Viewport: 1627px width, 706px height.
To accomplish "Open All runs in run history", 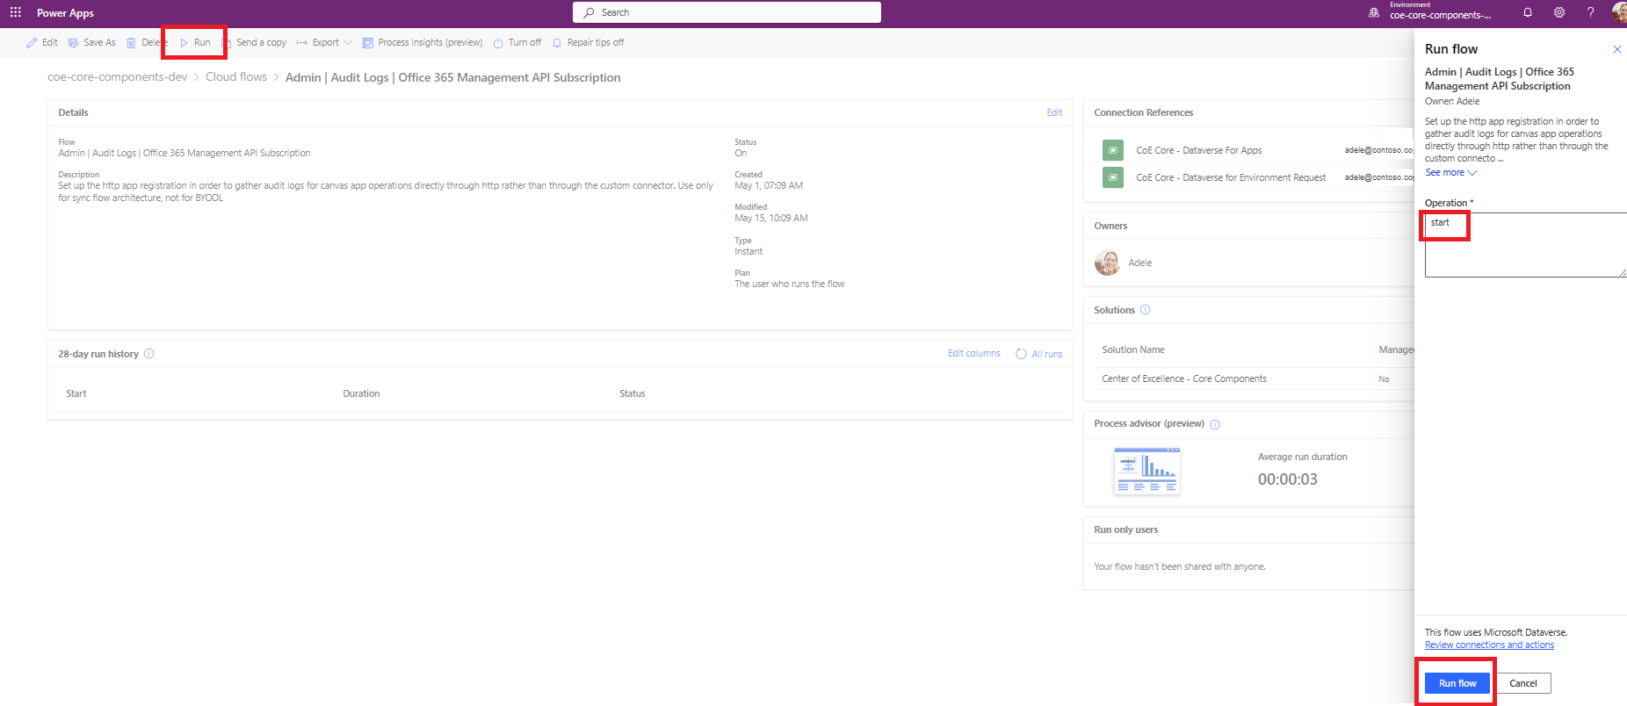I will click(x=1039, y=354).
